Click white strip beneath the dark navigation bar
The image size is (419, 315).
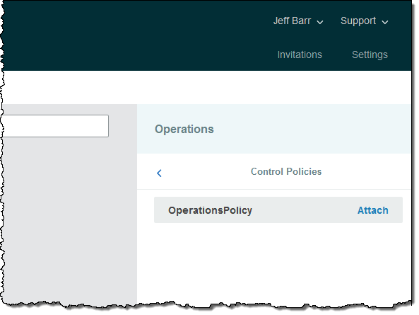(x=207, y=88)
